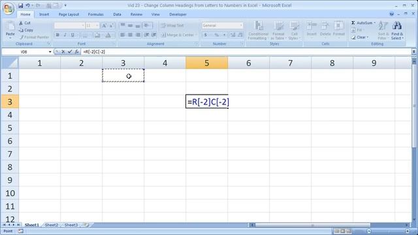418x235 pixels.
Task: Open Clipboard group dialog launcher
Action: coord(49,44)
